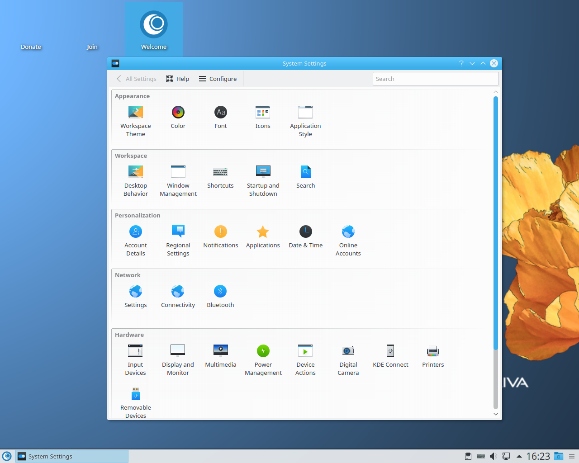Open the Configure menu
Image resolution: width=579 pixels, height=463 pixels.
click(x=218, y=79)
